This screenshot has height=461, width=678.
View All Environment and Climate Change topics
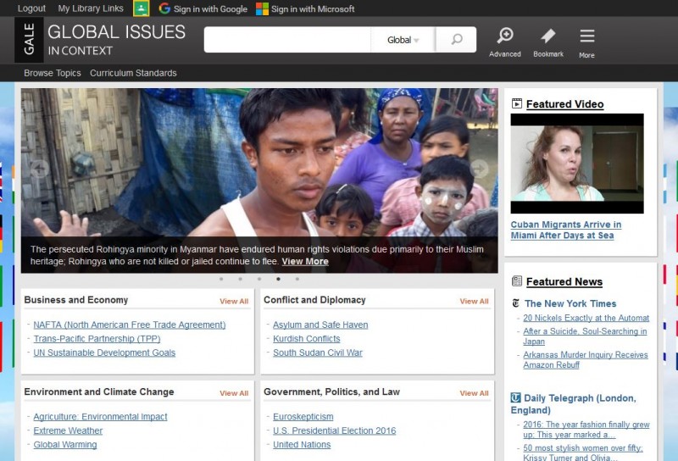coord(234,393)
